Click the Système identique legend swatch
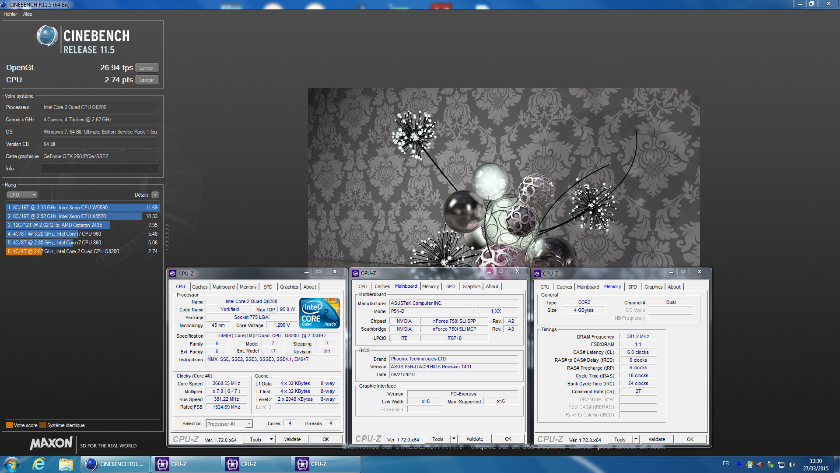 click(42, 425)
